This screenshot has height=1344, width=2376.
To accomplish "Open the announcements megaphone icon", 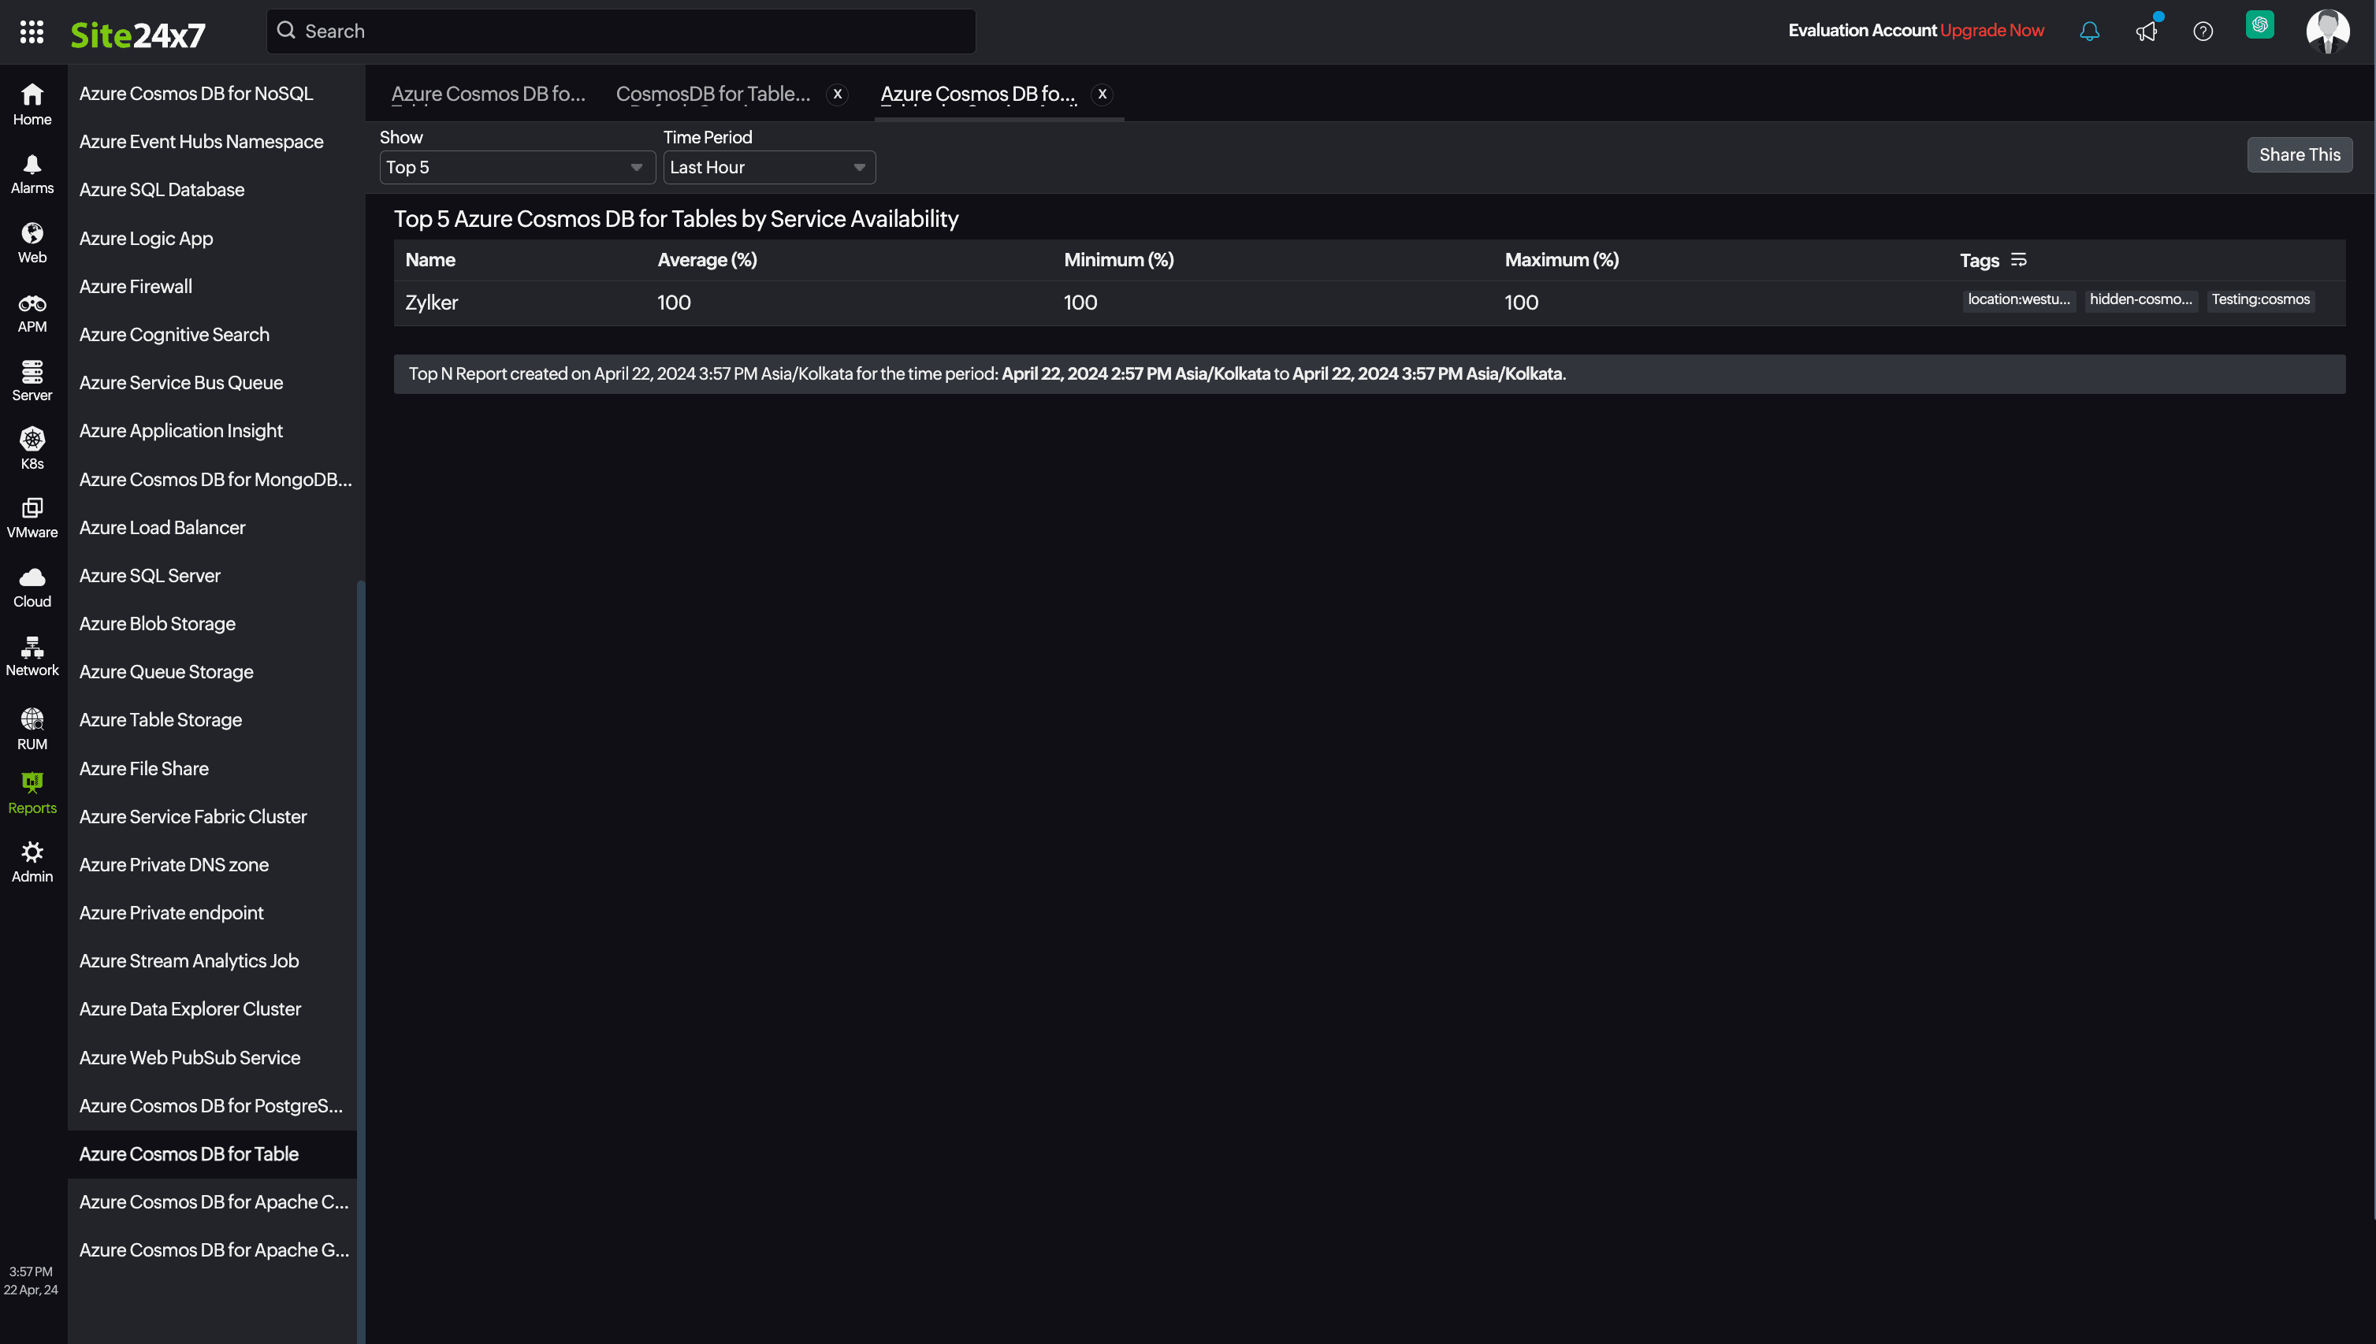I will pyautogui.click(x=2146, y=32).
